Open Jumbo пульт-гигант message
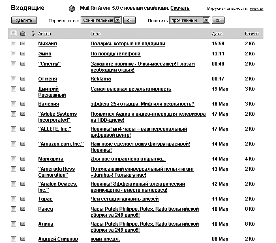This screenshot has width=276, height=243. (x=142, y=172)
